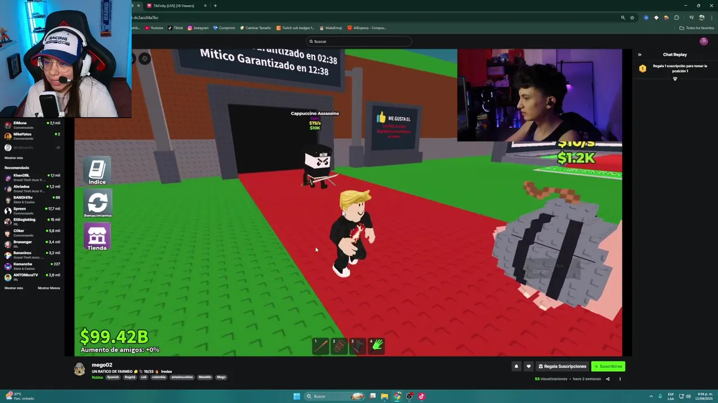Click the Bogotá tag
This screenshot has width=718, height=403.
[130, 377]
